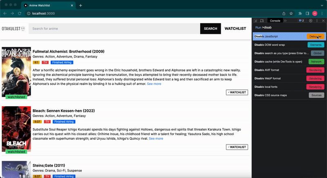Run Disable JavaScript command
327x178 pixels.
(x=289, y=36)
